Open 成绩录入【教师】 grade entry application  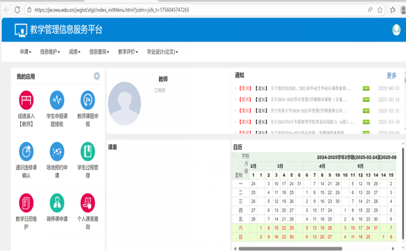26,100
